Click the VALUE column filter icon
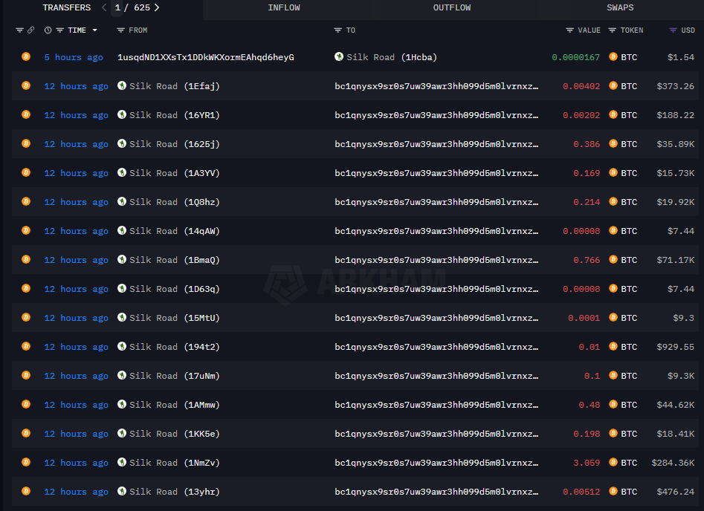 569,30
